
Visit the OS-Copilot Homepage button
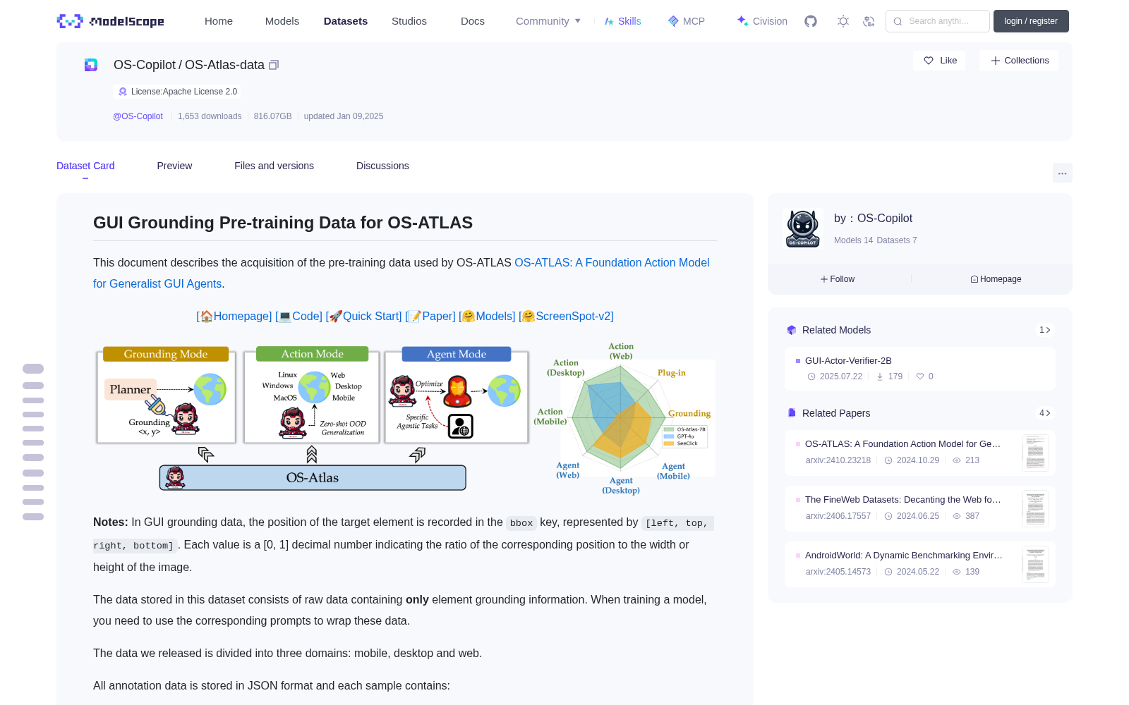(996, 279)
